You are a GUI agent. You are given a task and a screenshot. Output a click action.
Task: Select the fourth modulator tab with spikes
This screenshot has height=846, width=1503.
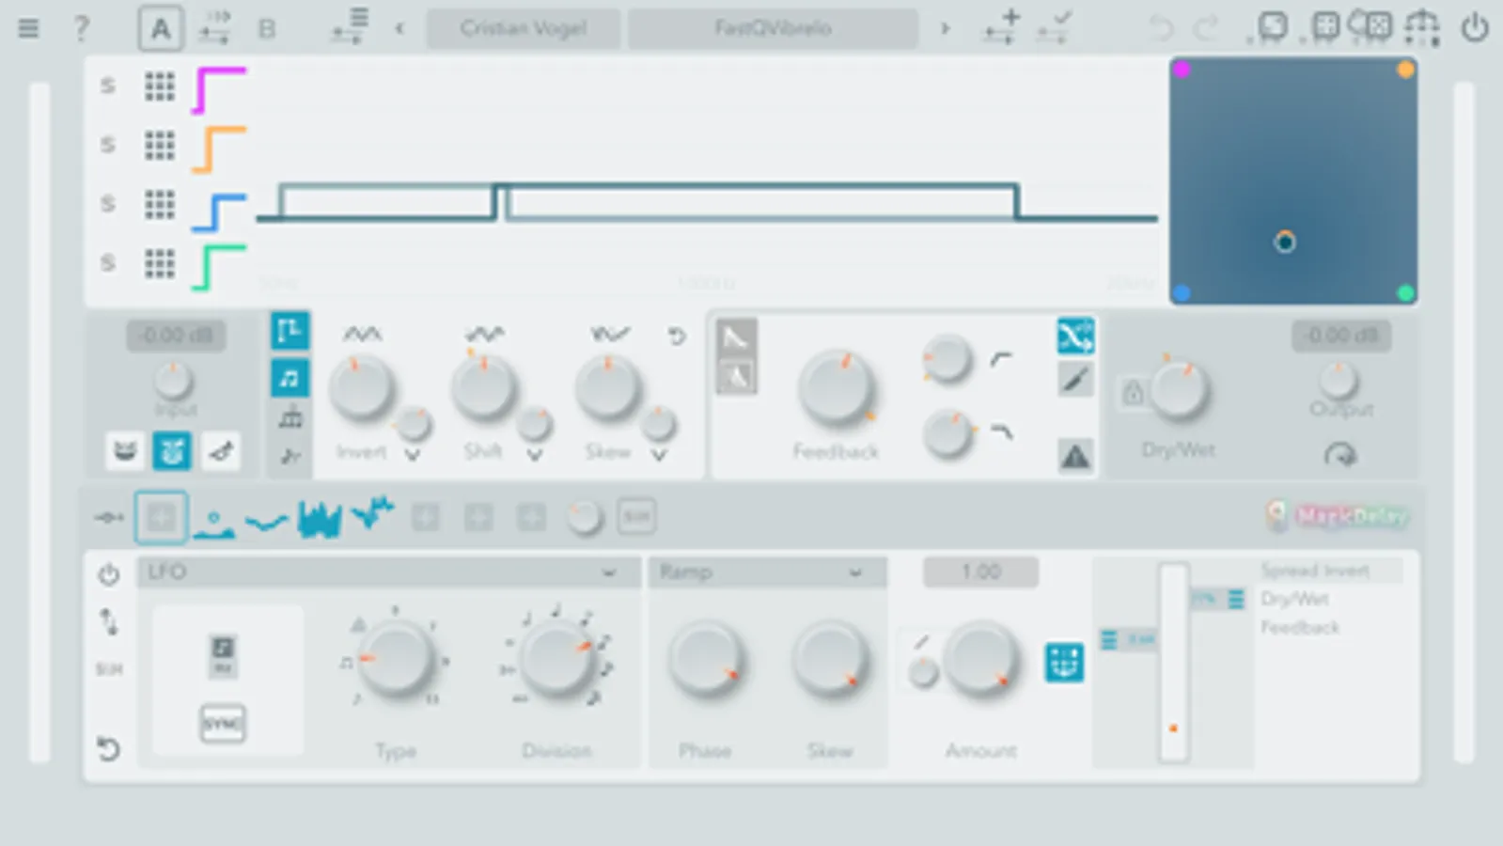tap(319, 519)
